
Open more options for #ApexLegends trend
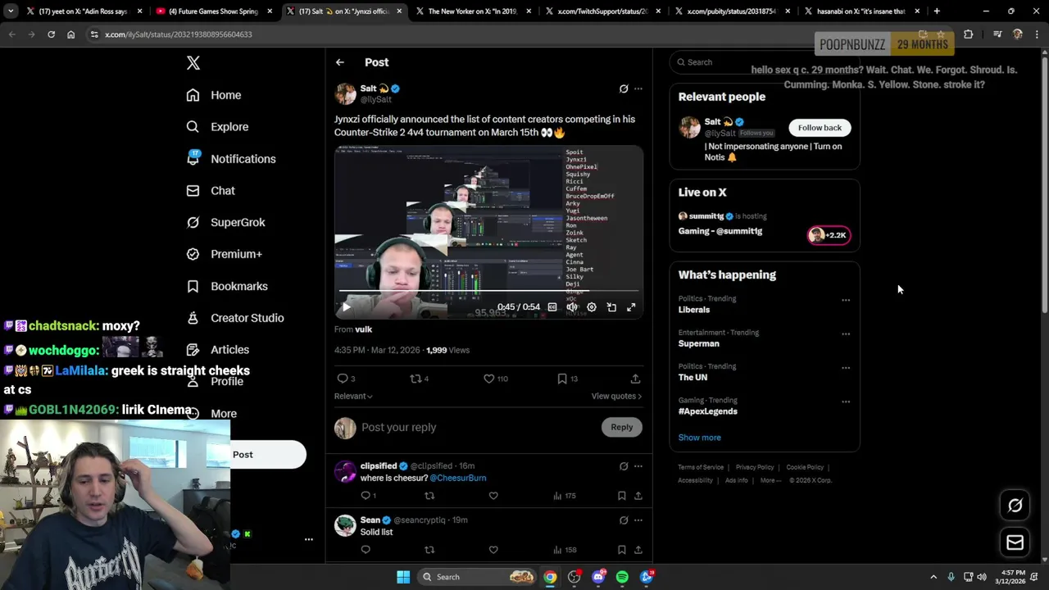tap(846, 402)
